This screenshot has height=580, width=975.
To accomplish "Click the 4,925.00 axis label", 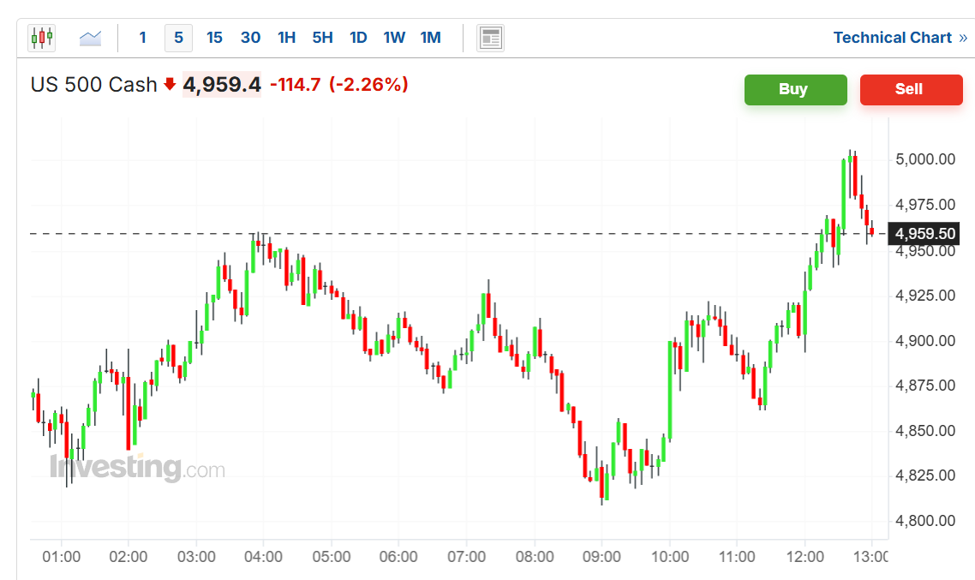I will pos(924,296).
